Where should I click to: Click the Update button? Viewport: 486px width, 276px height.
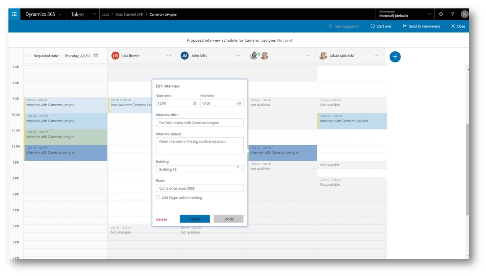pos(194,219)
